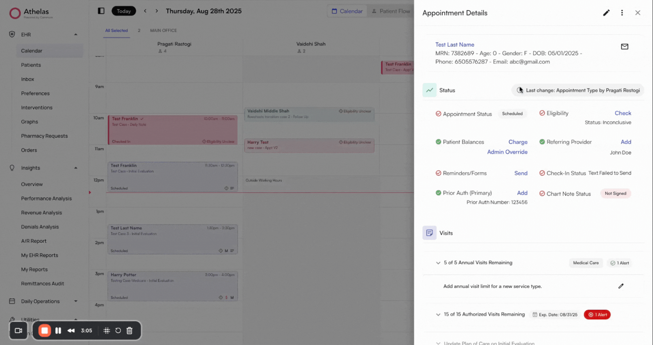Click the Admin Override link
The height and width of the screenshot is (345, 653).
pos(507,152)
